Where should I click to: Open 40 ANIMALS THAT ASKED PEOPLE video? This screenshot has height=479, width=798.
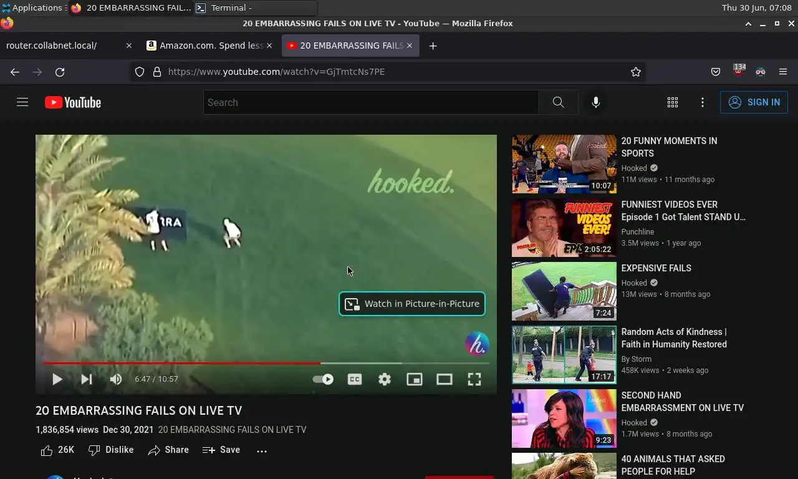coord(564,466)
